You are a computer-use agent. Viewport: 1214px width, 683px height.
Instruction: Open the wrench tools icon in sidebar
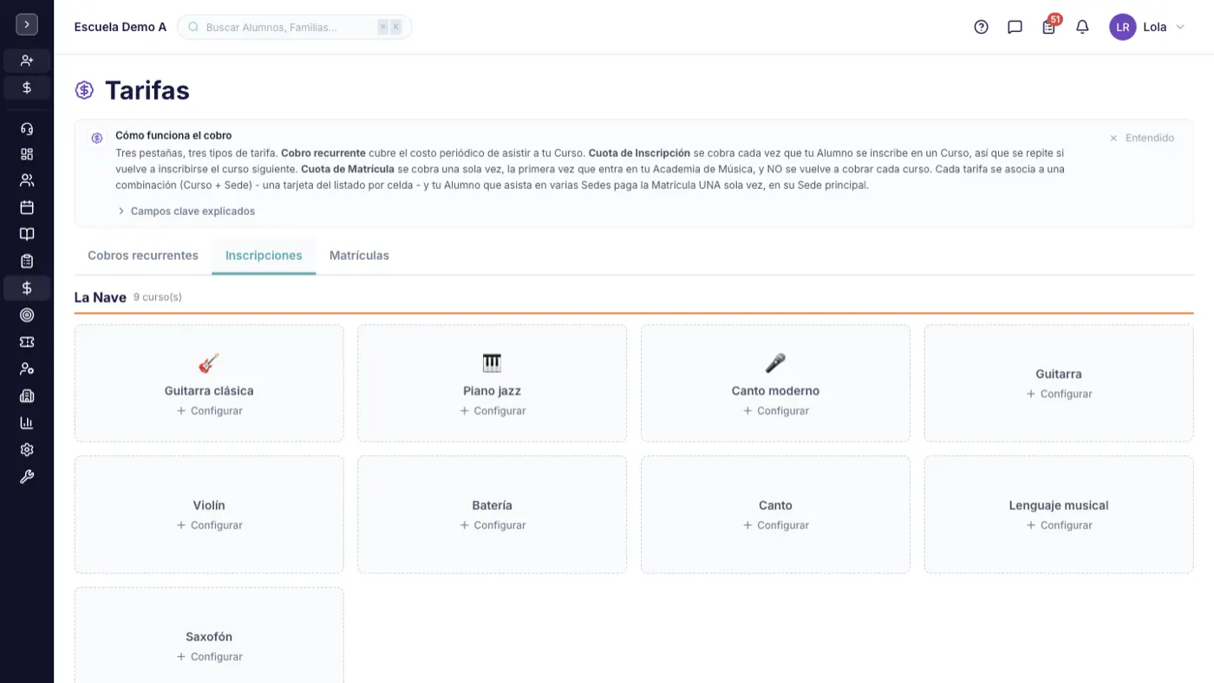point(27,477)
